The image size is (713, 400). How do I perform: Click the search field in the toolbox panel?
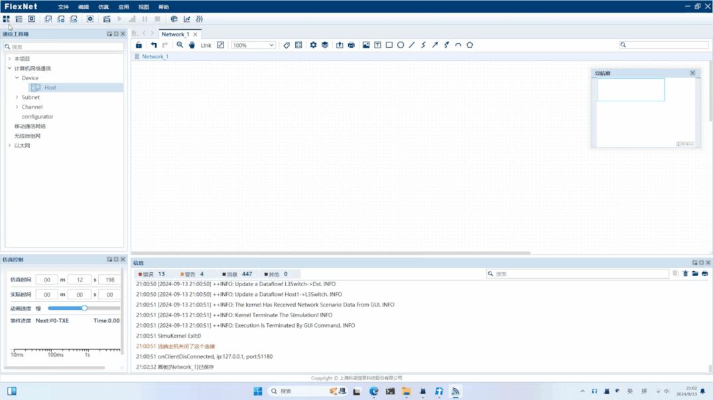pos(64,46)
